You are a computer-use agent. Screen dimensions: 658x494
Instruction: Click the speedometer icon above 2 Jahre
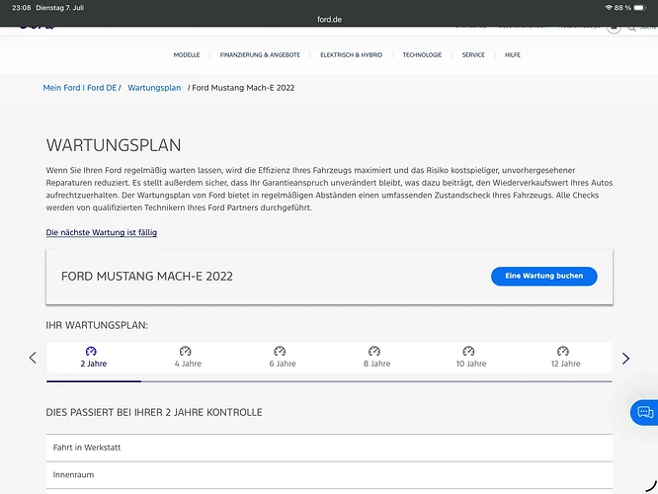(91, 351)
